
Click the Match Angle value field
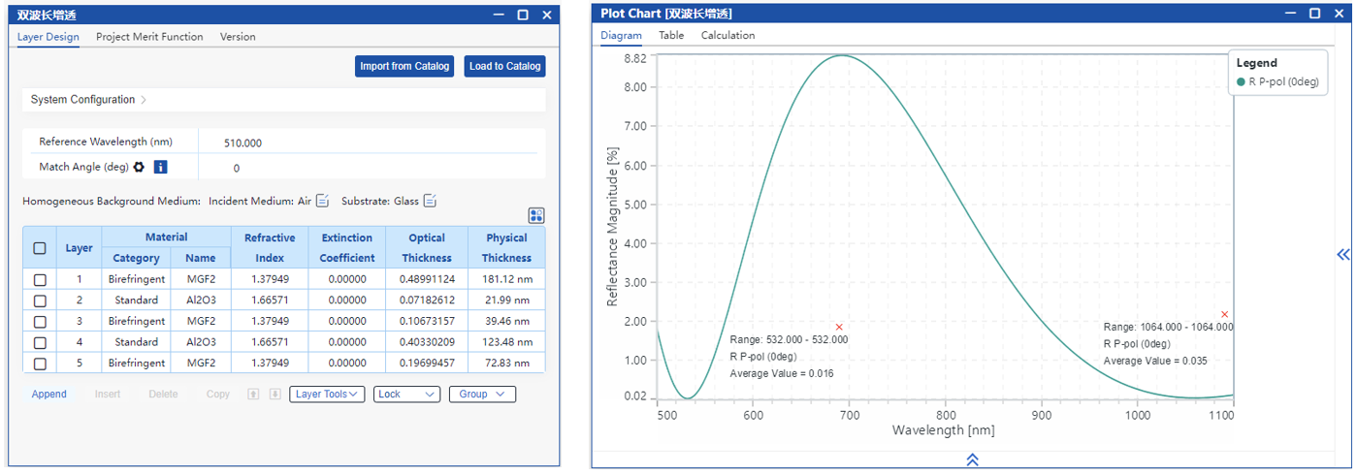click(368, 168)
